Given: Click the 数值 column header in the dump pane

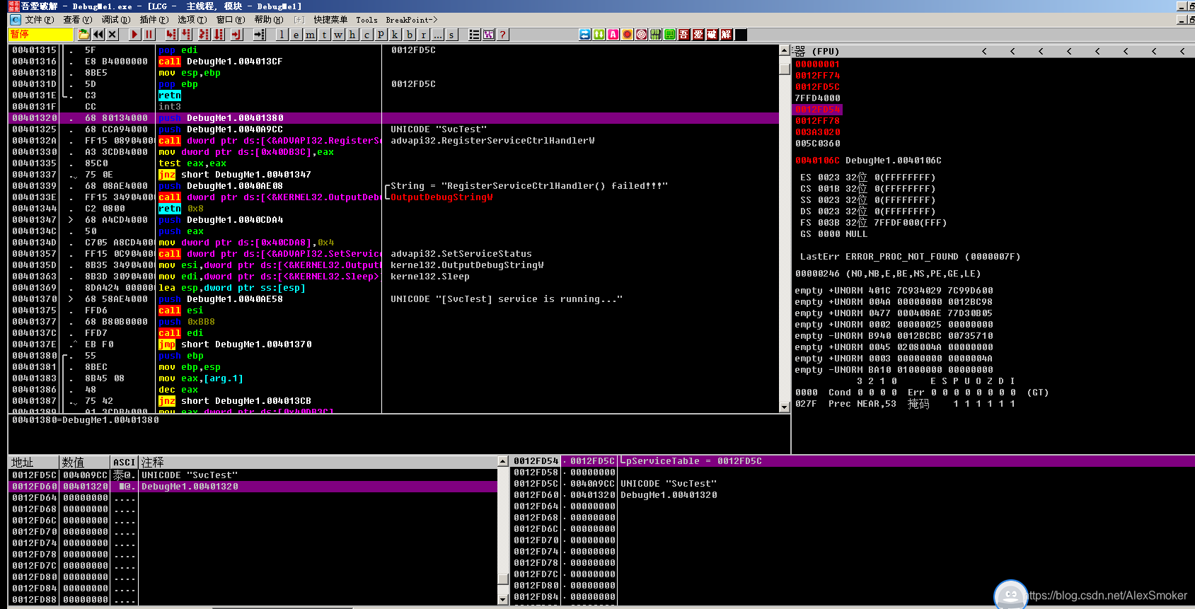Looking at the screenshot, I should pos(85,462).
